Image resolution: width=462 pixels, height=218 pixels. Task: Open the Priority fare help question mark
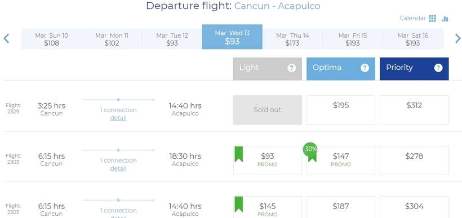(438, 68)
